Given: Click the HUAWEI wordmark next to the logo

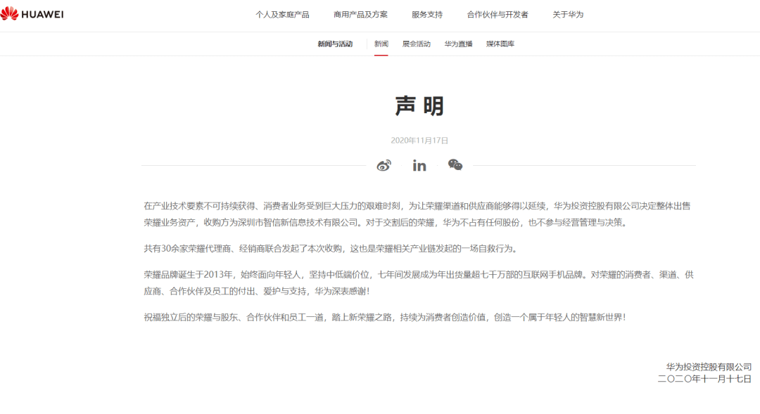Looking at the screenshot, I should coord(44,13).
